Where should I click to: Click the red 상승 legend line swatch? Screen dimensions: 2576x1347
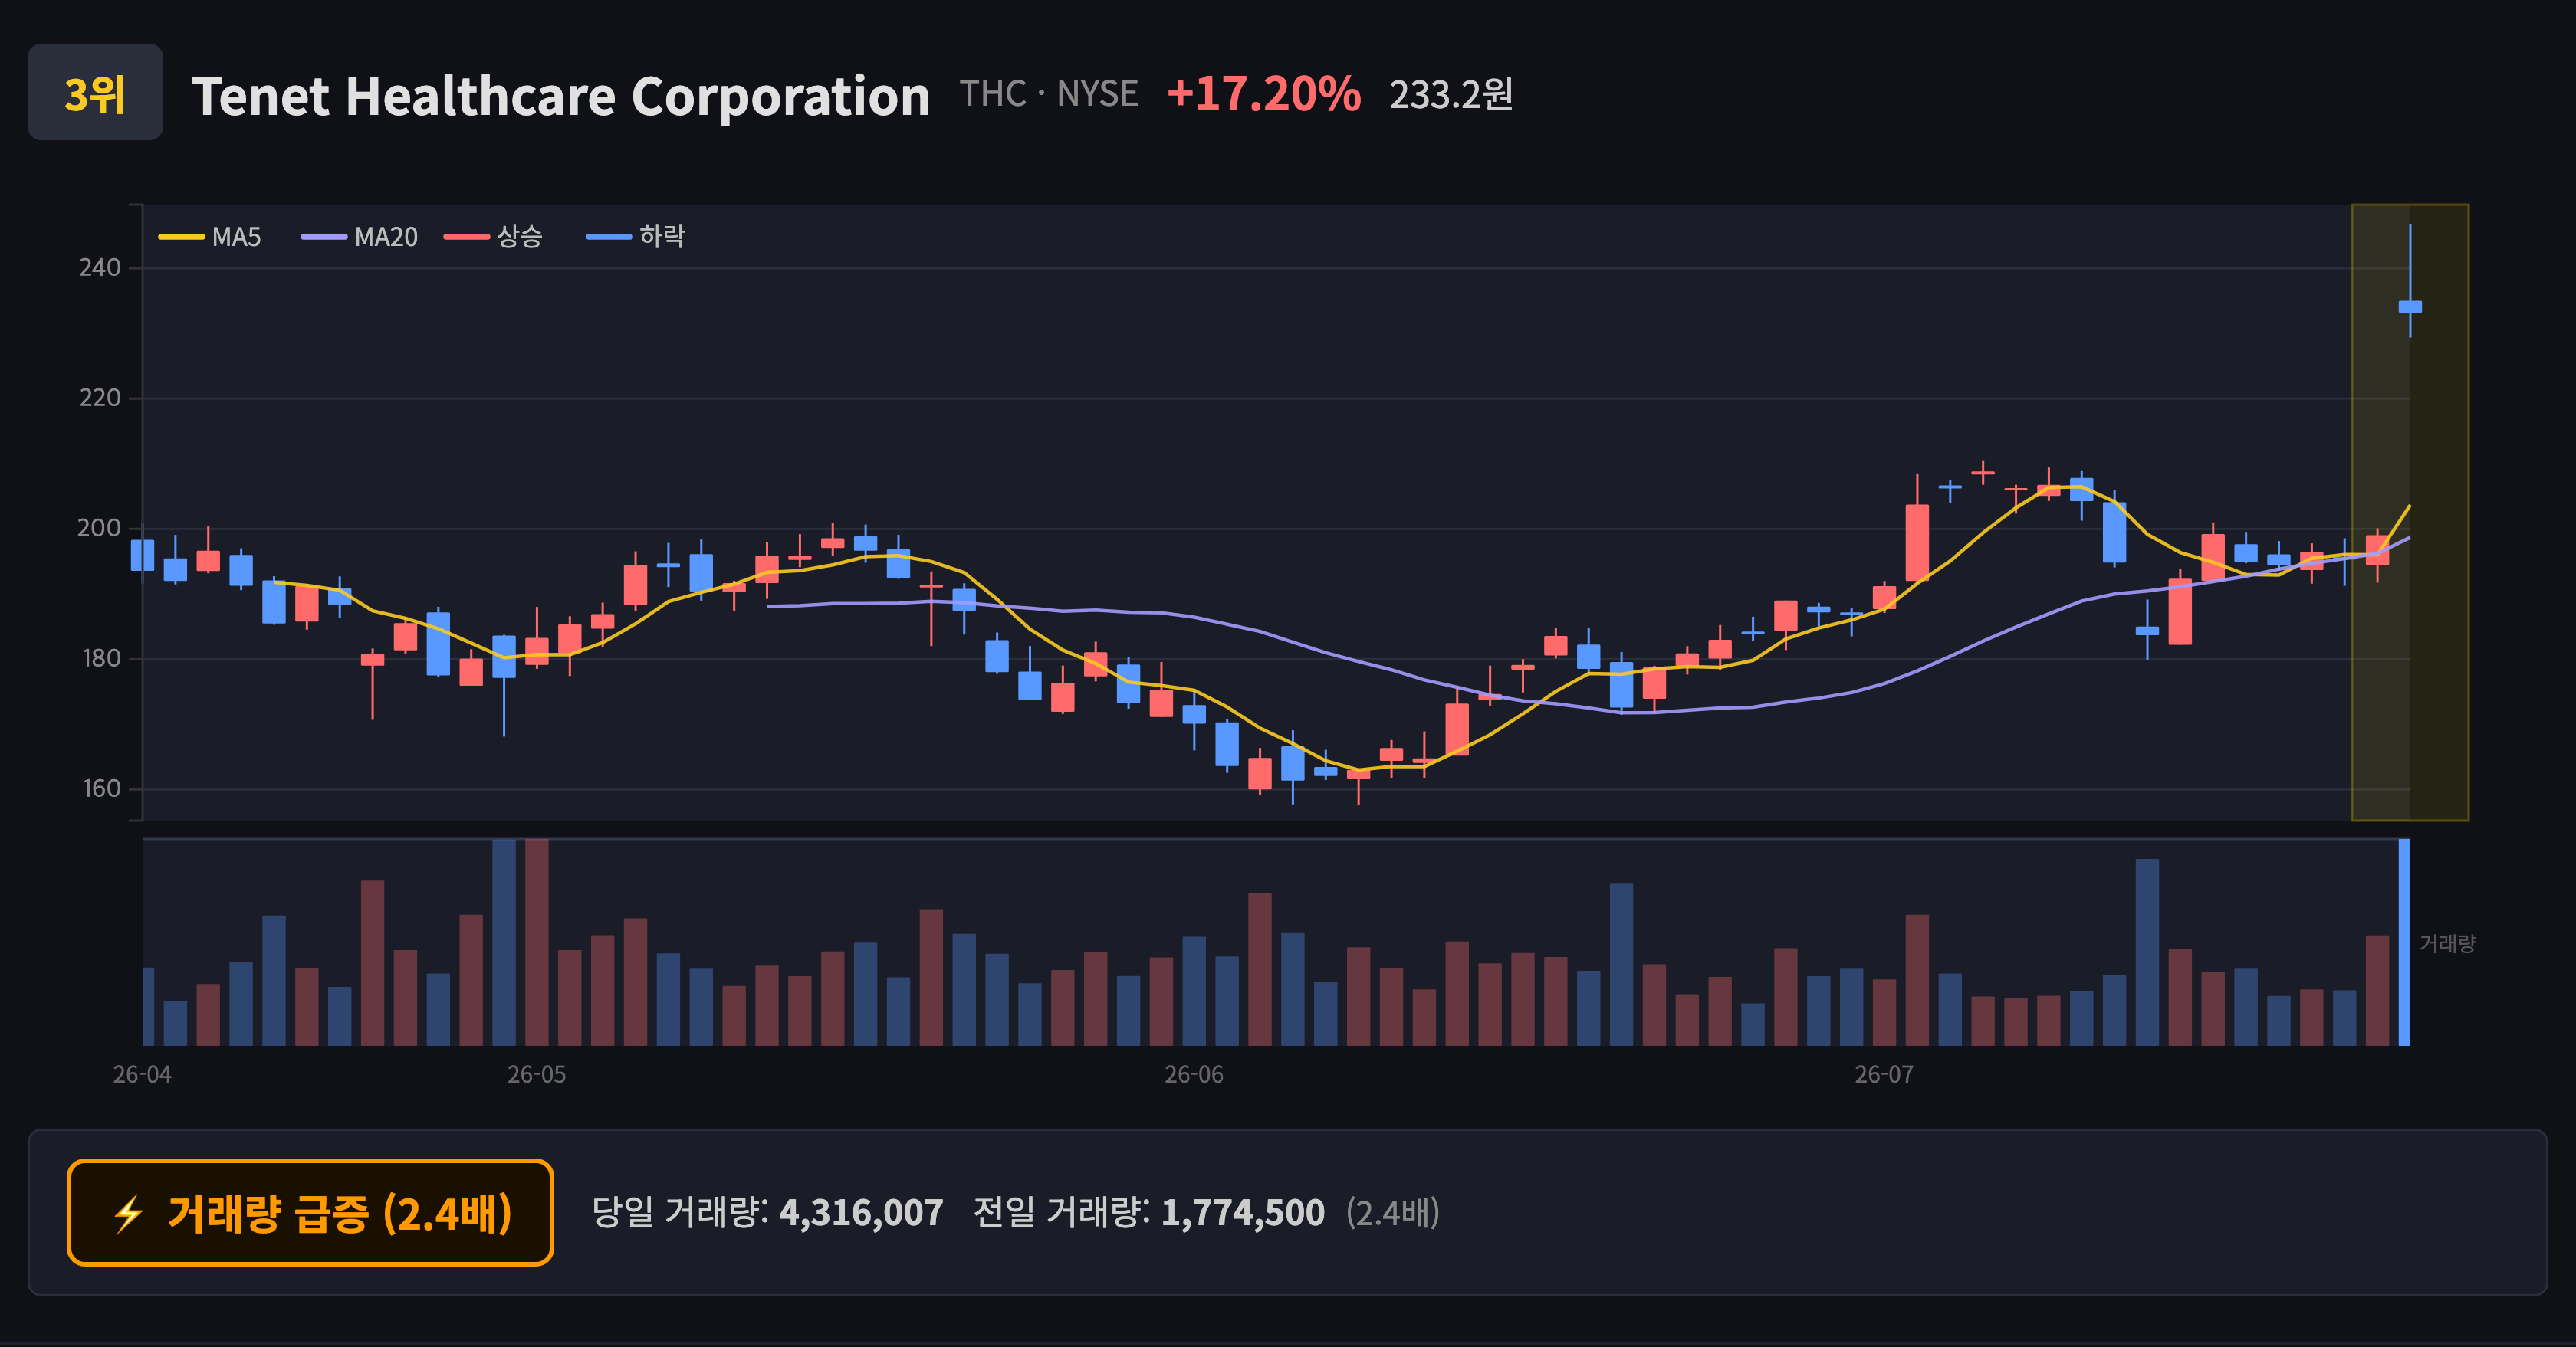coord(467,237)
